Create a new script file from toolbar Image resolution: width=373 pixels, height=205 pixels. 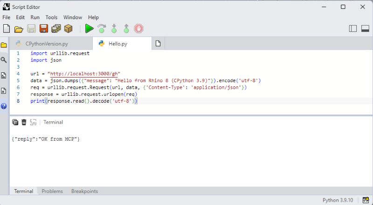pyautogui.click(x=7, y=28)
